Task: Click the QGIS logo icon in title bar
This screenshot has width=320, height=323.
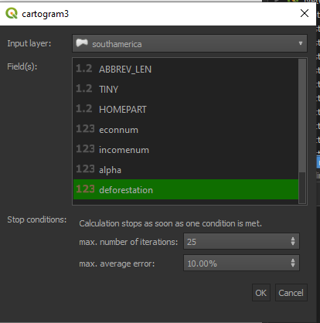Action: point(12,13)
